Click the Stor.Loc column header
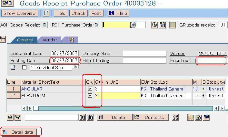Screen dimensions: 228x137 pyautogui.click(x=171, y=82)
